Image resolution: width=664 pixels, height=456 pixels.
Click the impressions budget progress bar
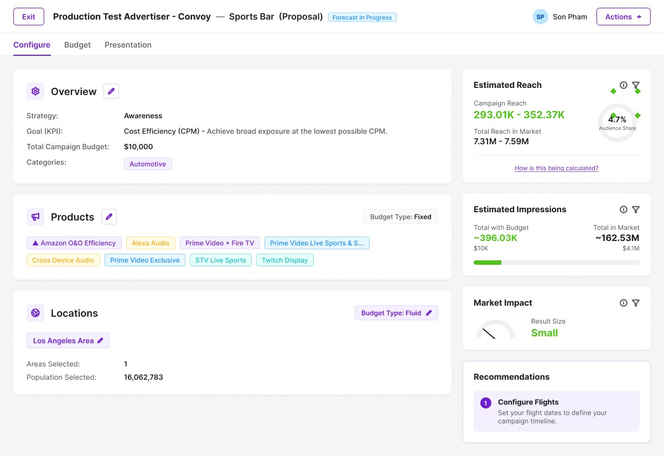[x=557, y=263]
